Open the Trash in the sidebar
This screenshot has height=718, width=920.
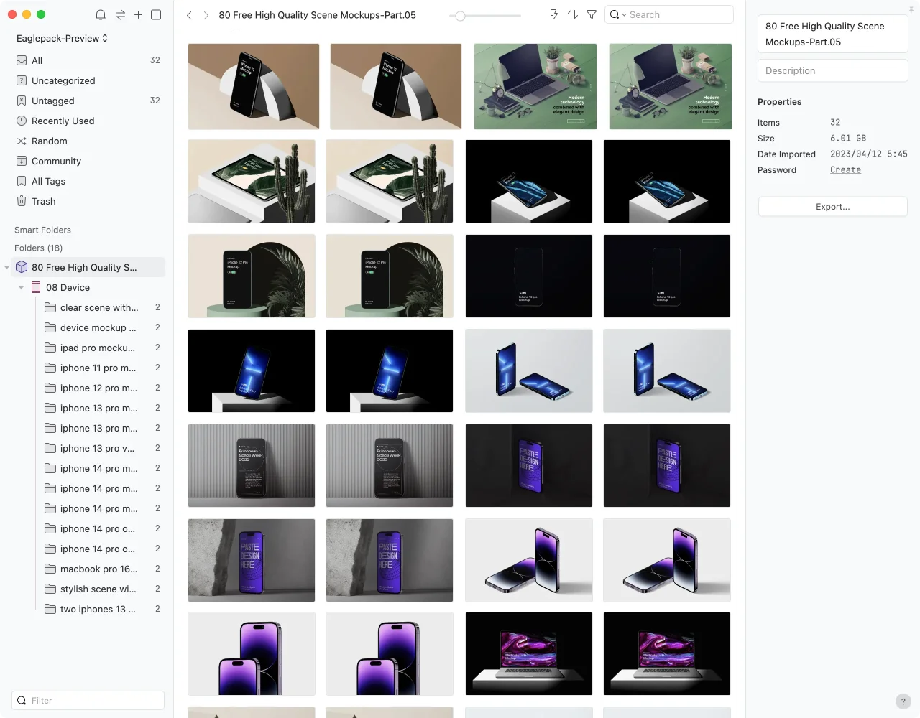pos(43,202)
